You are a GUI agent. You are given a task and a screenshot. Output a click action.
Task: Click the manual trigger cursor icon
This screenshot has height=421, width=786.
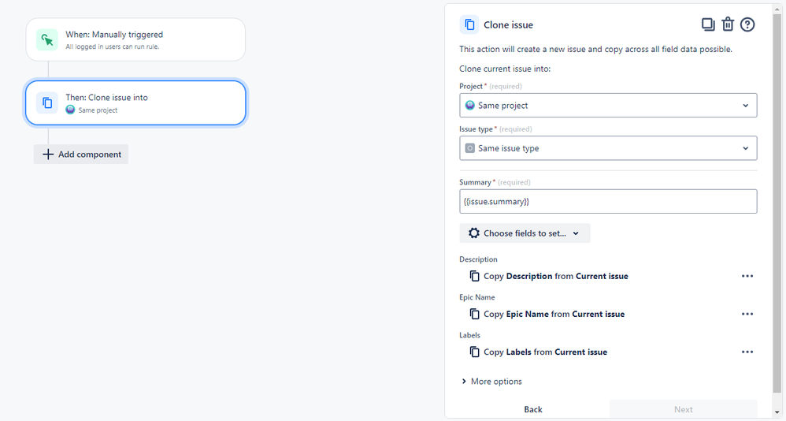[47, 39]
